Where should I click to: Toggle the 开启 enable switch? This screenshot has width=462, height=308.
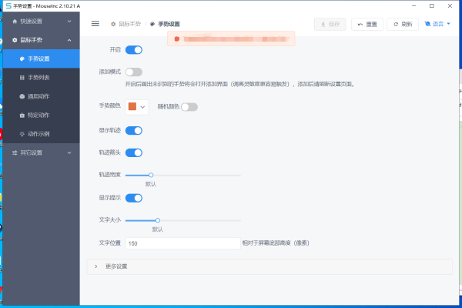coord(134,50)
